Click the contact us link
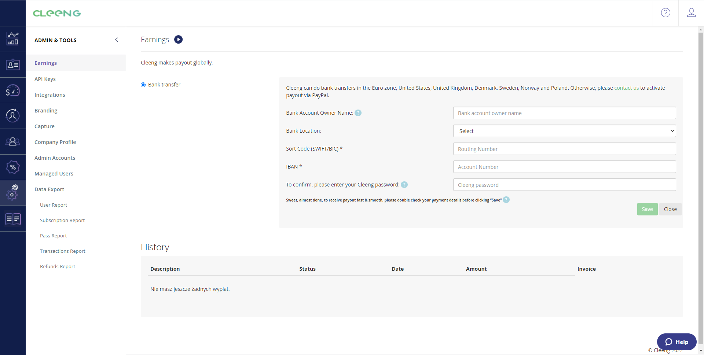Screen dimensions: 704x355 (x=626, y=88)
